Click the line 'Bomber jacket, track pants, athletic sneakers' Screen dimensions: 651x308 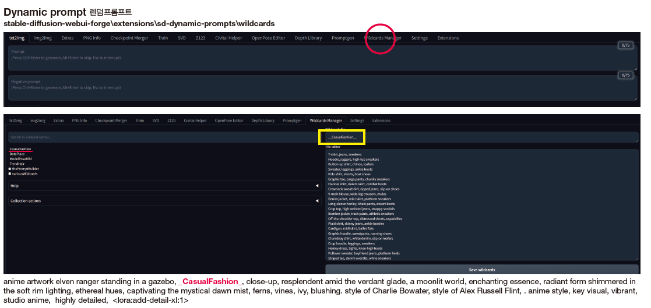point(361,214)
